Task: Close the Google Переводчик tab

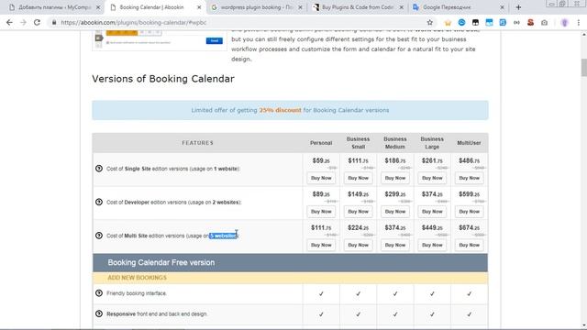Action: point(503,7)
